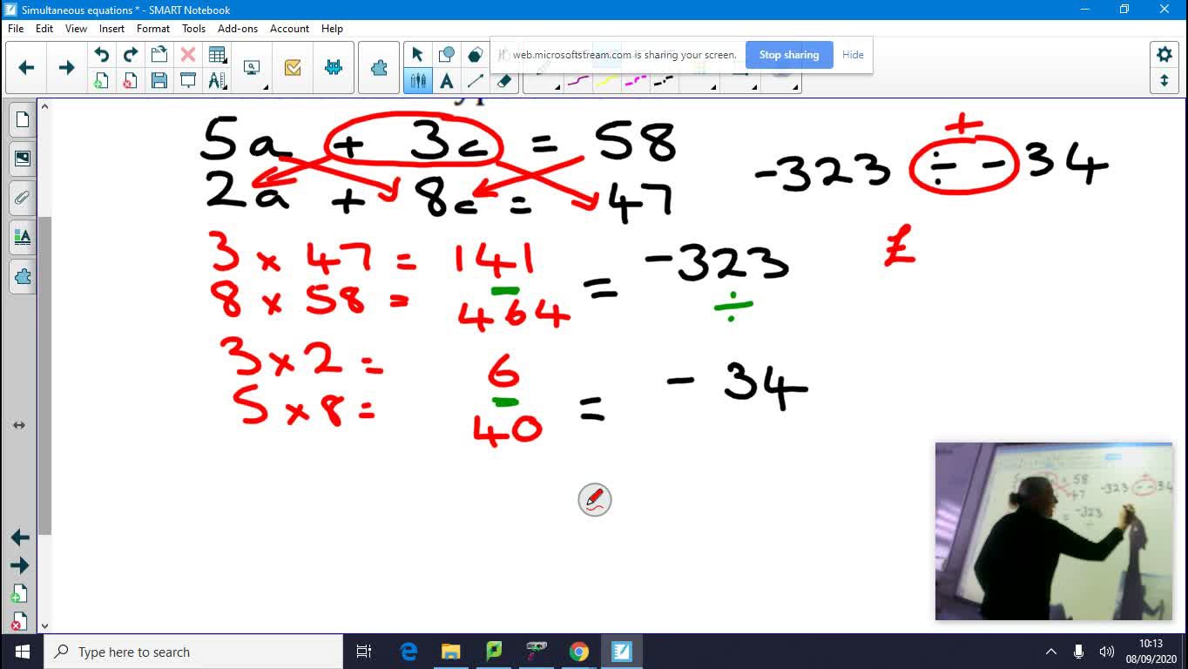Open the Format menu
Viewport: 1188px width, 669px height.
153,28
